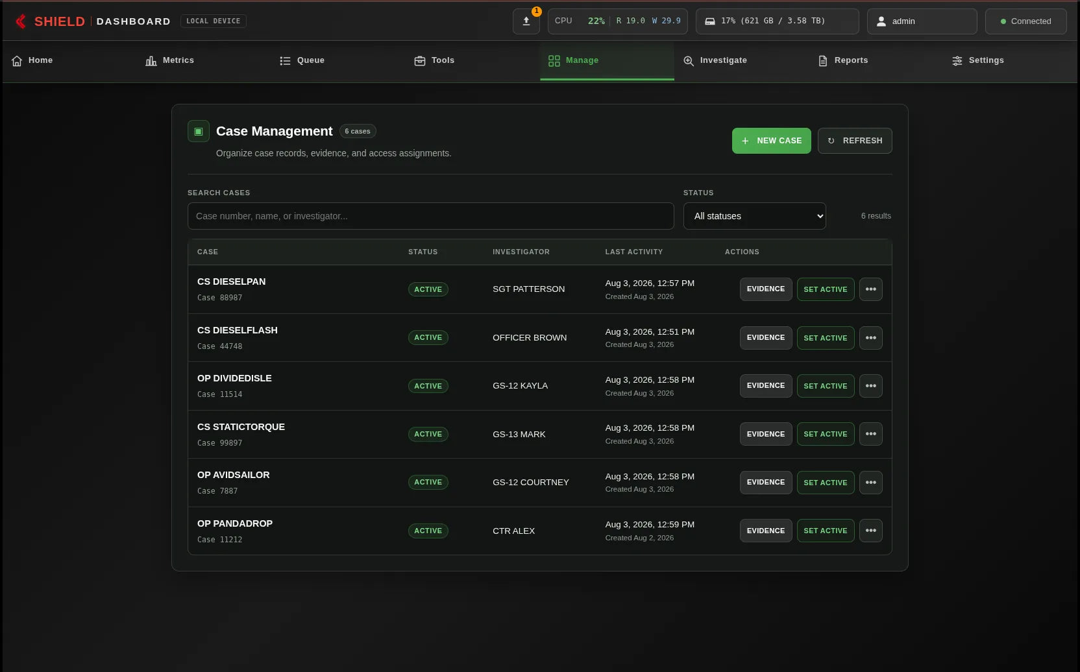1080x672 pixels.
Task: Click the Investigate magnifier icon
Action: click(689, 61)
